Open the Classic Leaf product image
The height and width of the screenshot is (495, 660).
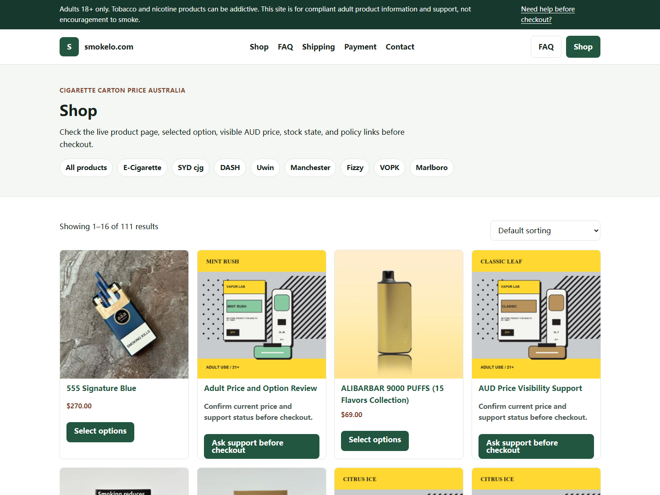[536, 314]
